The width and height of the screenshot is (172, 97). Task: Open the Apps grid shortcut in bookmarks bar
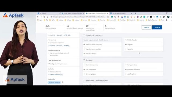[40, 20]
